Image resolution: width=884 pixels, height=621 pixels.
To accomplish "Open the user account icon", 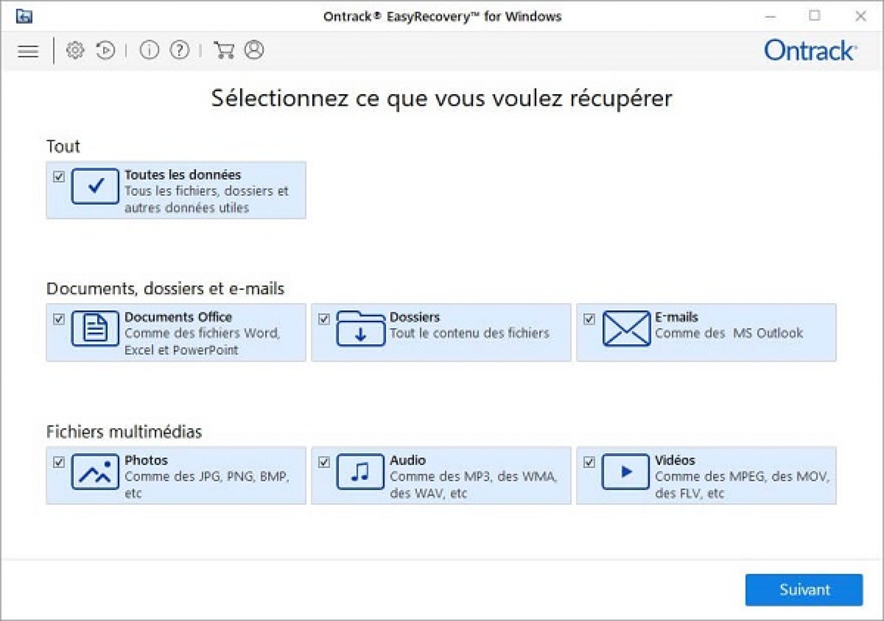I will pos(254,50).
